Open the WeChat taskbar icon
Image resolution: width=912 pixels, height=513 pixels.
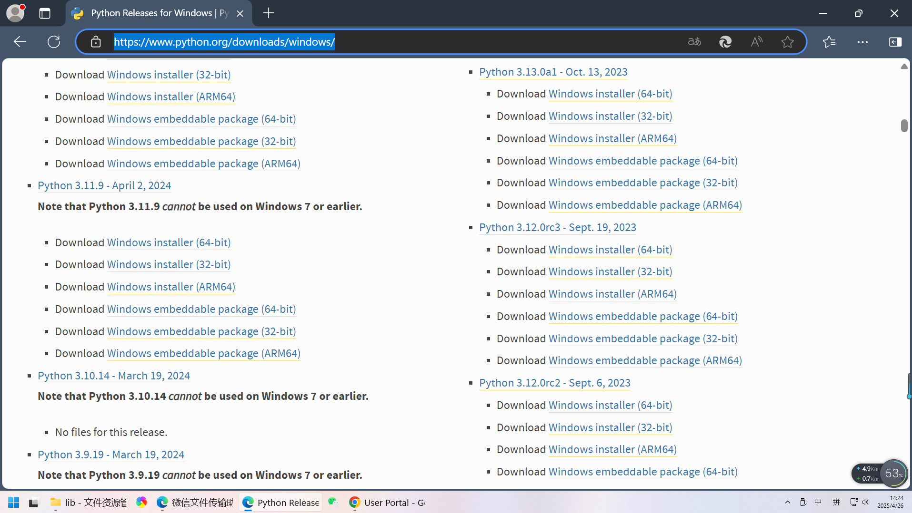click(x=333, y=502)
